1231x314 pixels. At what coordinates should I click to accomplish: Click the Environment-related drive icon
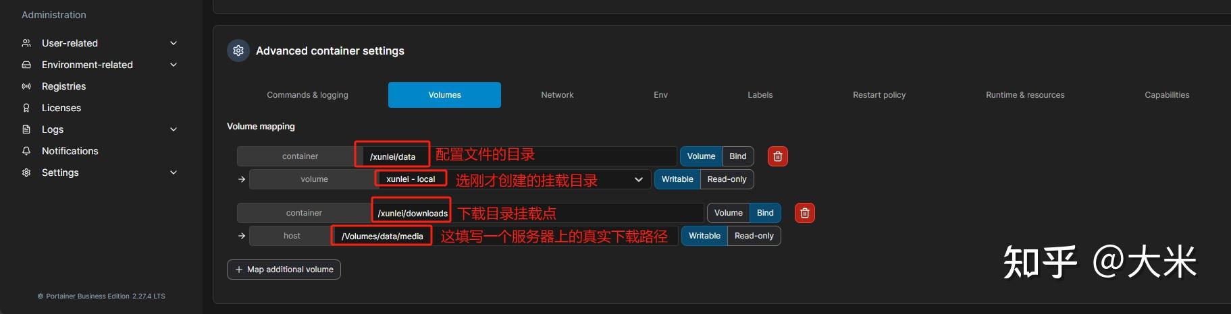(26, 65)
